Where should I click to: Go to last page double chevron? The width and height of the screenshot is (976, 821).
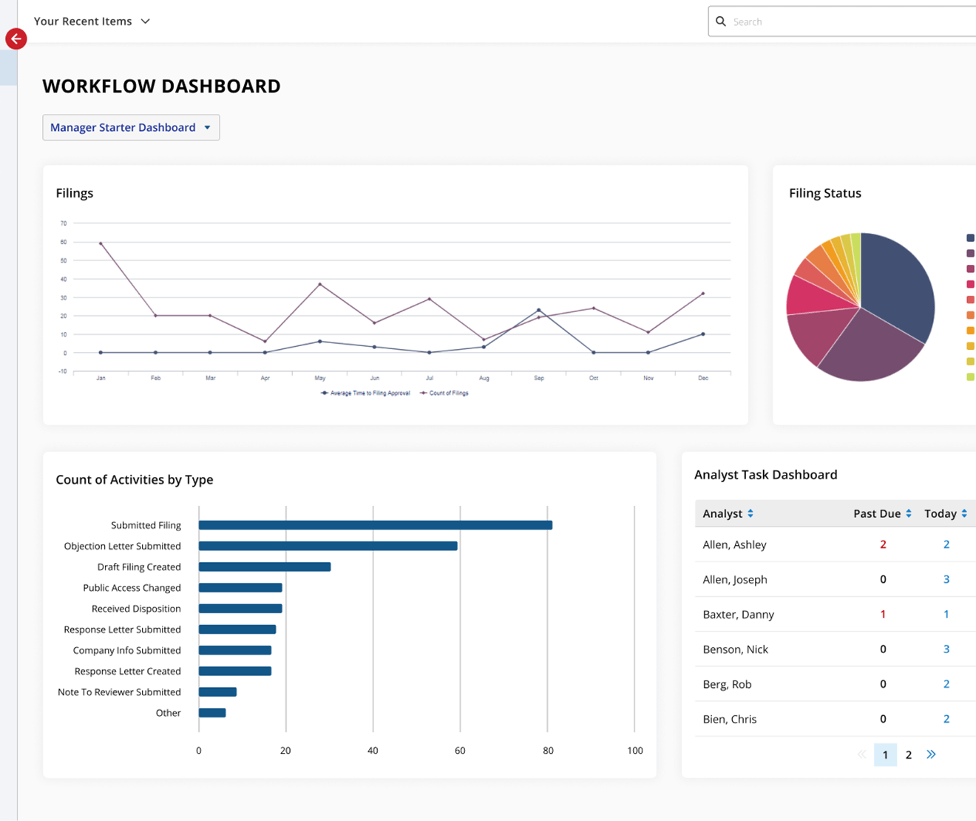pyautogui.click(x=931, y=754)
